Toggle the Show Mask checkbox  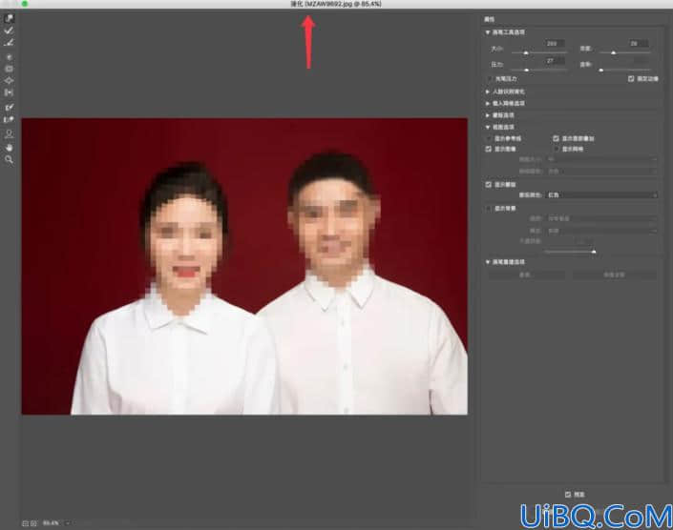pos(489,184)
